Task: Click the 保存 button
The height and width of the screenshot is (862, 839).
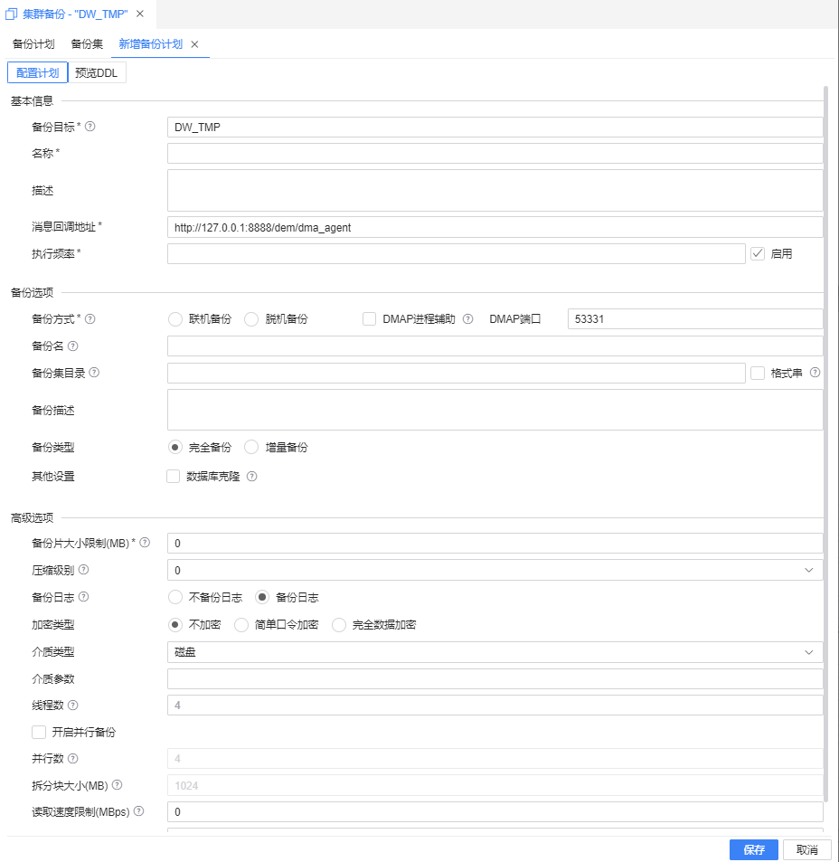Action: pos(754,850)
